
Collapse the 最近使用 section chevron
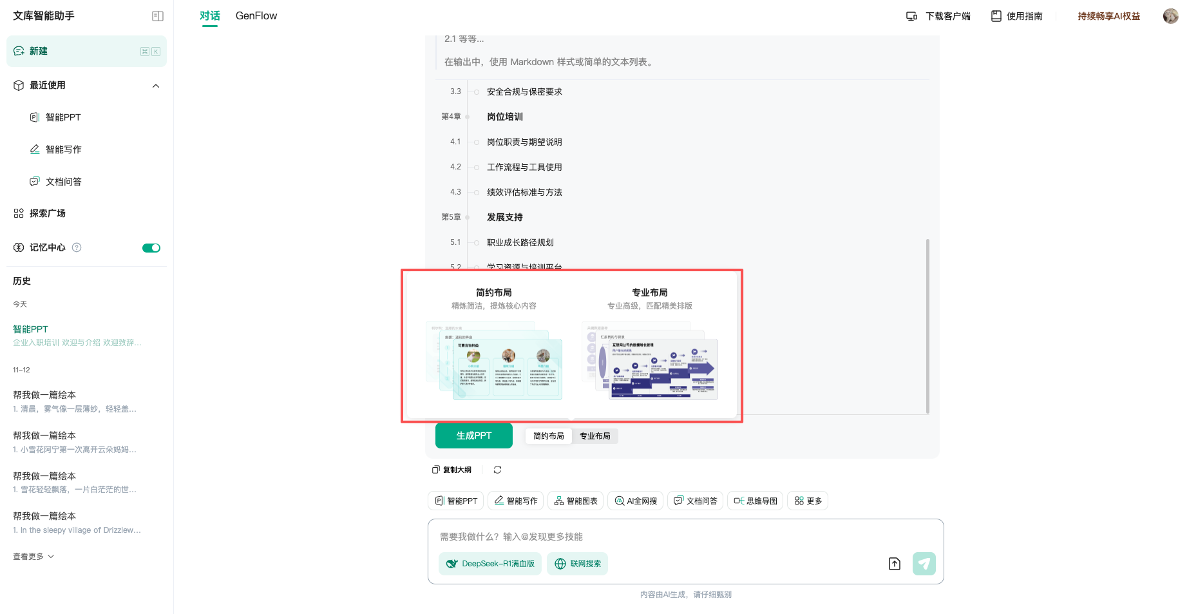click(x=156, y=86)
